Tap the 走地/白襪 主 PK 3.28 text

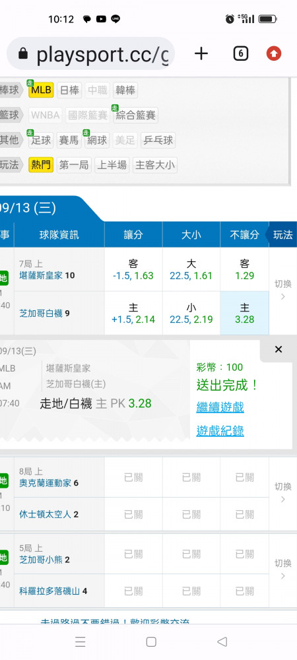click(96, 404)
